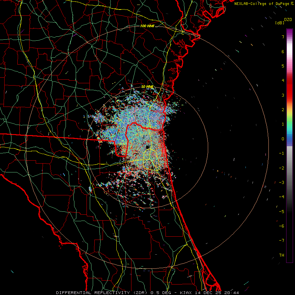Viewport: 295px width, 295px height.
Task: Click the DZD legend heading
Action: (288, 19)
